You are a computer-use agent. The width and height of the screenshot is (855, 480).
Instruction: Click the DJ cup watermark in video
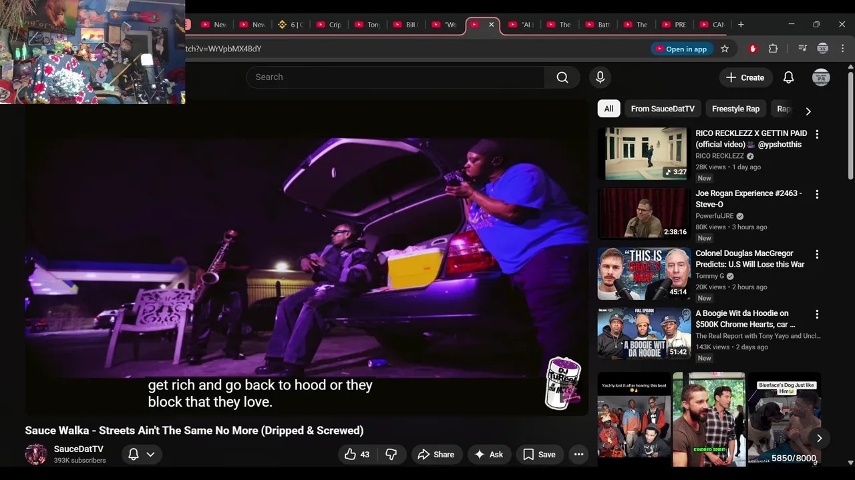564,383
